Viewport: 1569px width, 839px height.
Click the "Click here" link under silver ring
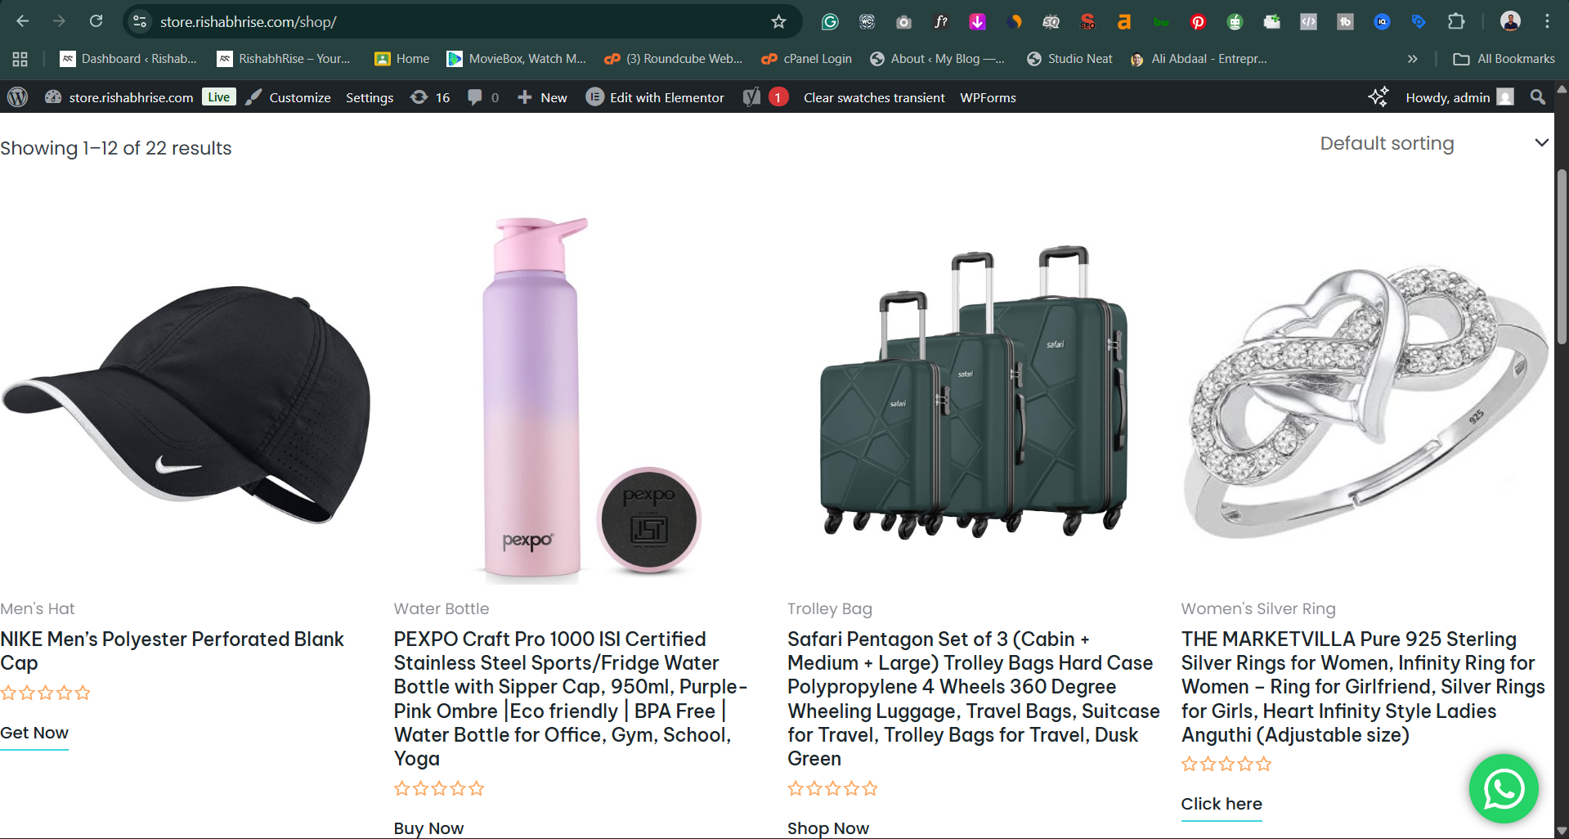(1222, 804)
